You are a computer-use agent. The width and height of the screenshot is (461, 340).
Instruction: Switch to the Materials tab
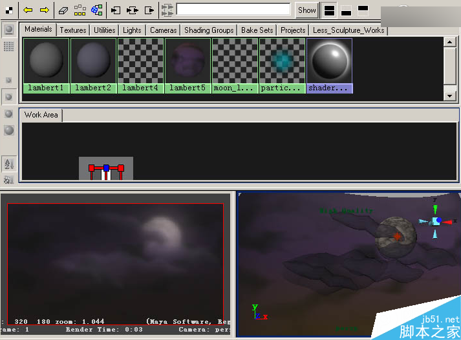(38, 29)
